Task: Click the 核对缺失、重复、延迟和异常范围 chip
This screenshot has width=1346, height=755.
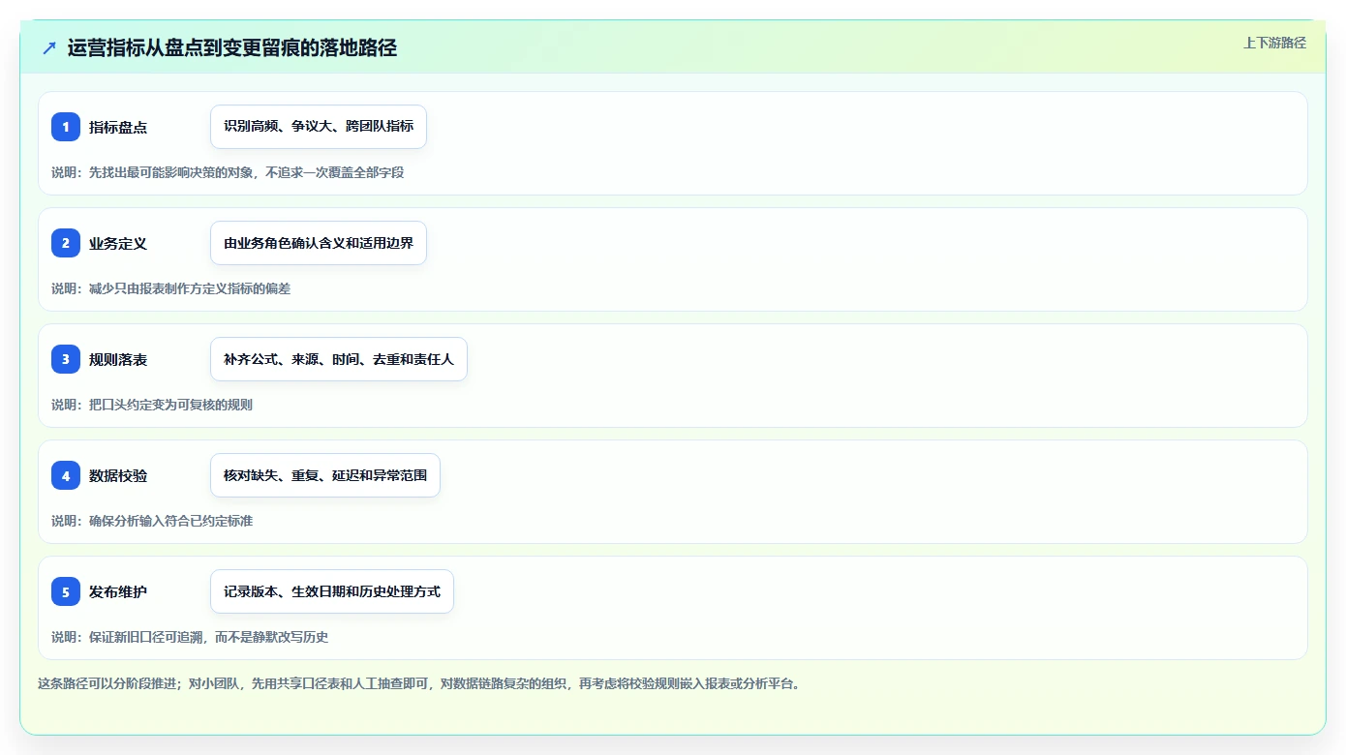Action: [x=325, y=475]
